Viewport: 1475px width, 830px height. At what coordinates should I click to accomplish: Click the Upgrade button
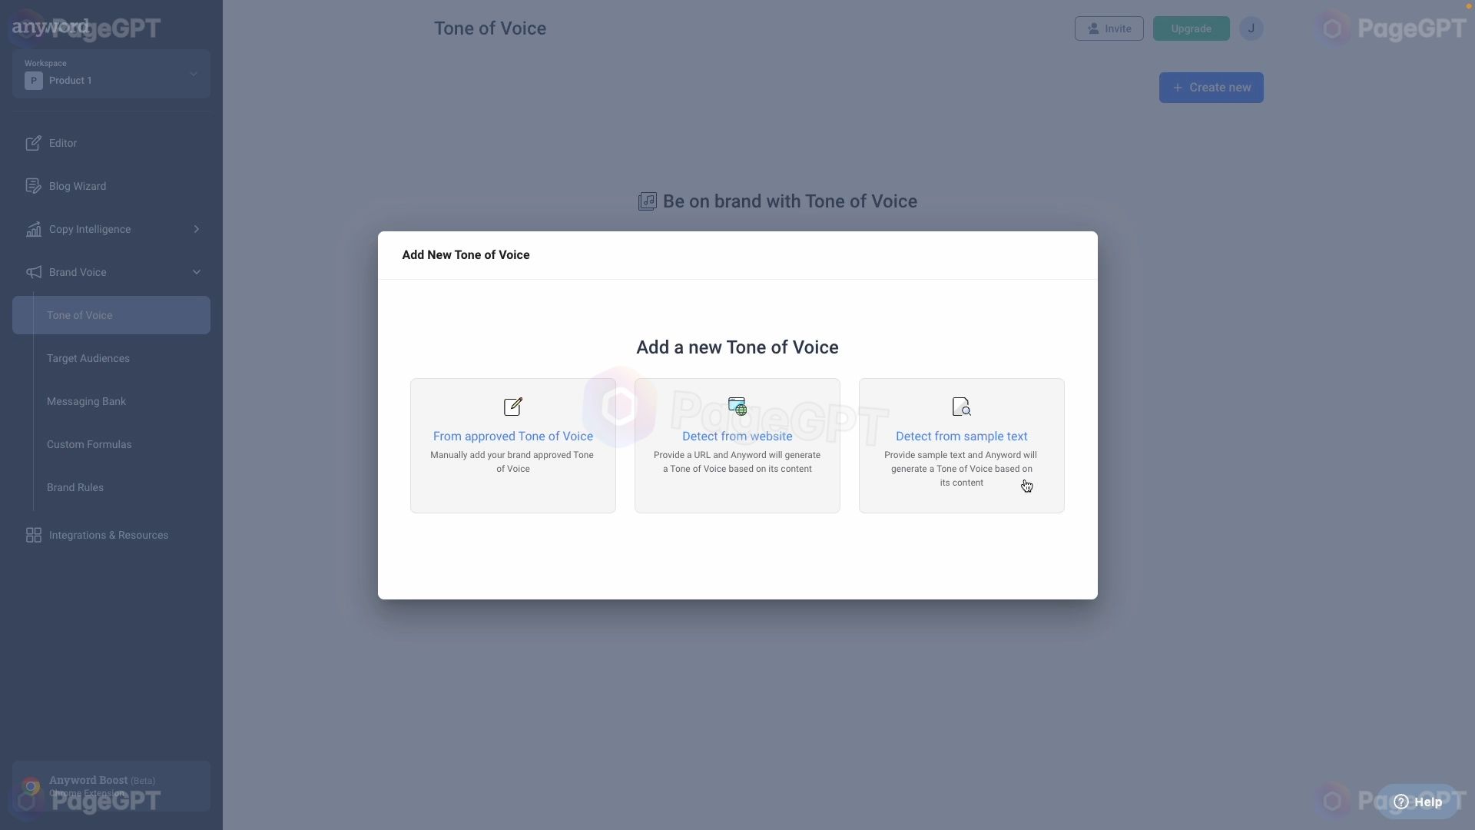[1192, 28]
